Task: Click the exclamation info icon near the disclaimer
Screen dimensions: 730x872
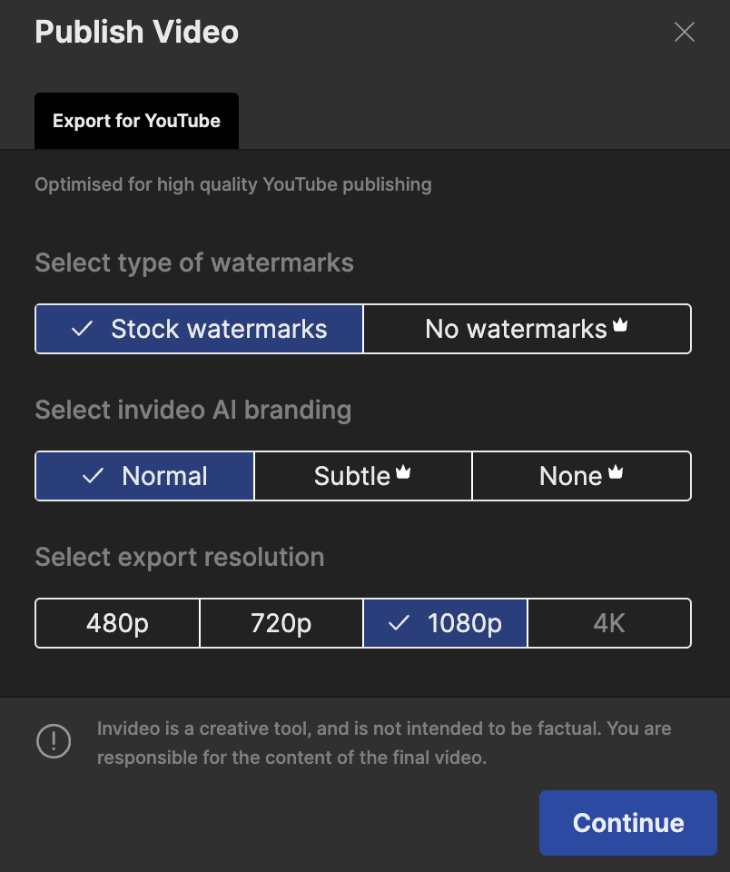Action: point(54,741)
